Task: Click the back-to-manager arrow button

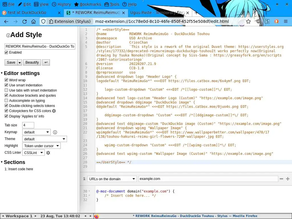Action: pyautogui.click(x=46, y=62)
